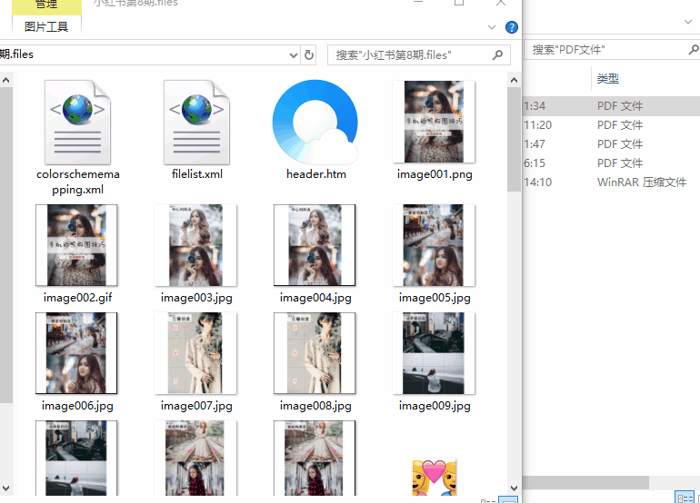Click the refresh button beside address bar
Viewport: 700px width, 503px height.
pyautogui.click(x=309, y=55)
